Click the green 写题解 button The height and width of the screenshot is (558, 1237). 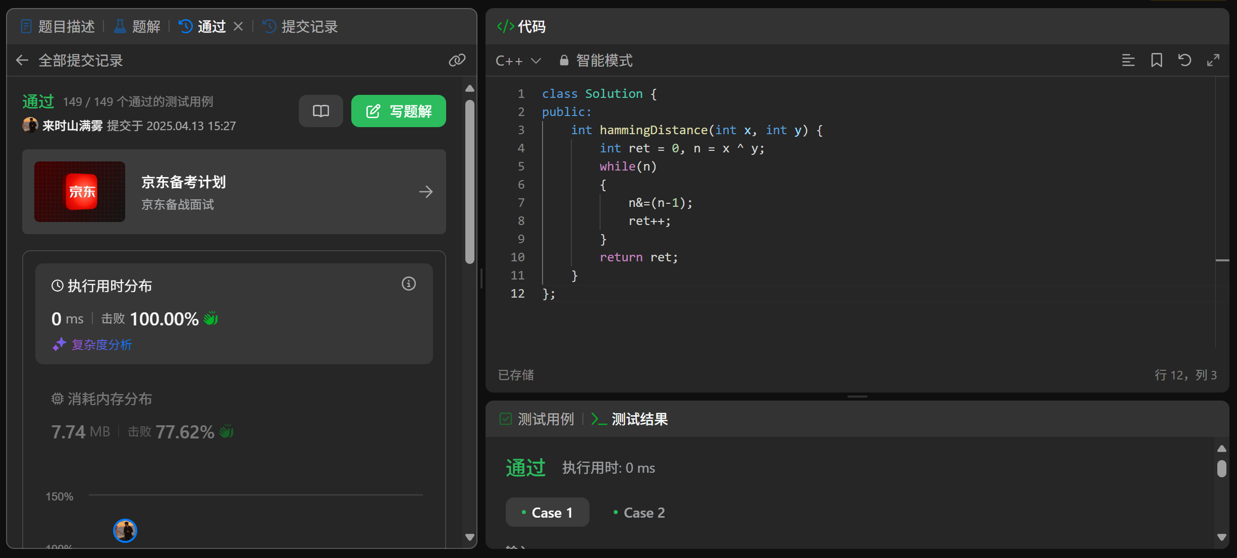click(398, 111)
